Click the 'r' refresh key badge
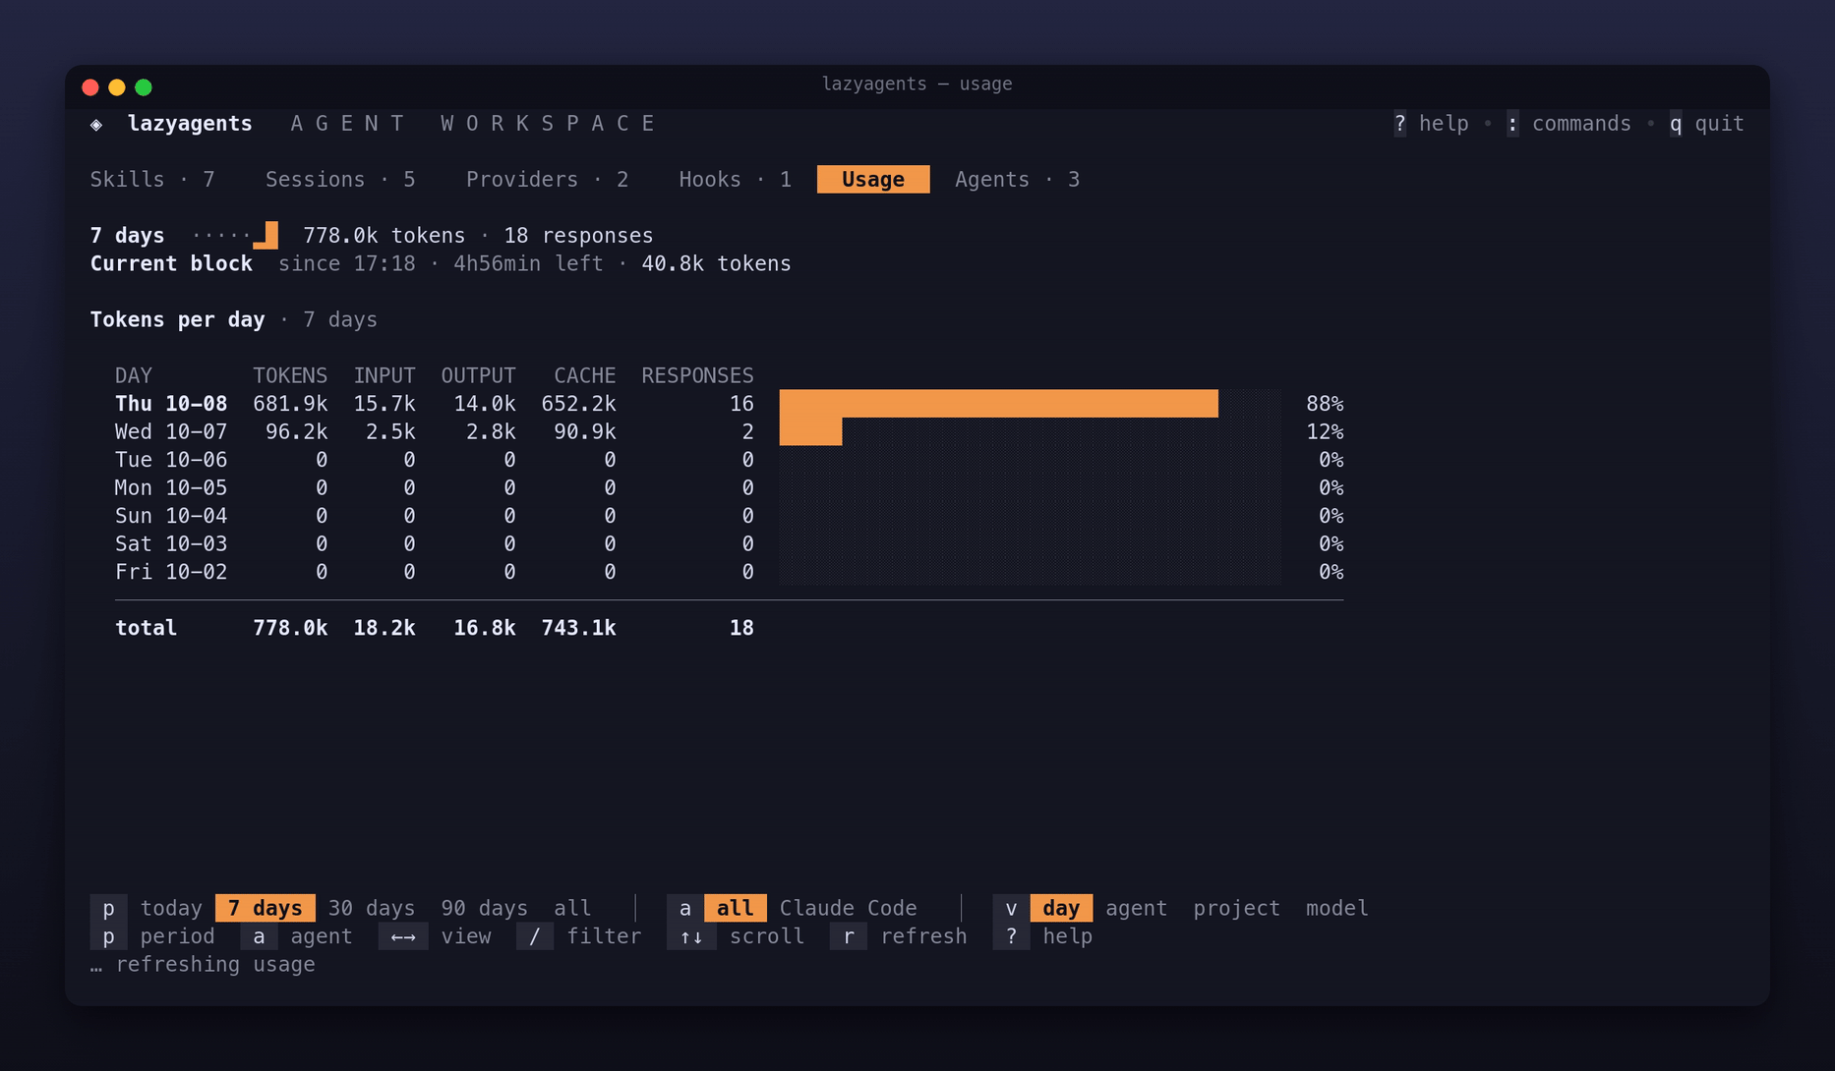Viewport: 1835px width, 1071px height. pyautogui.click(x=849, y=936)
